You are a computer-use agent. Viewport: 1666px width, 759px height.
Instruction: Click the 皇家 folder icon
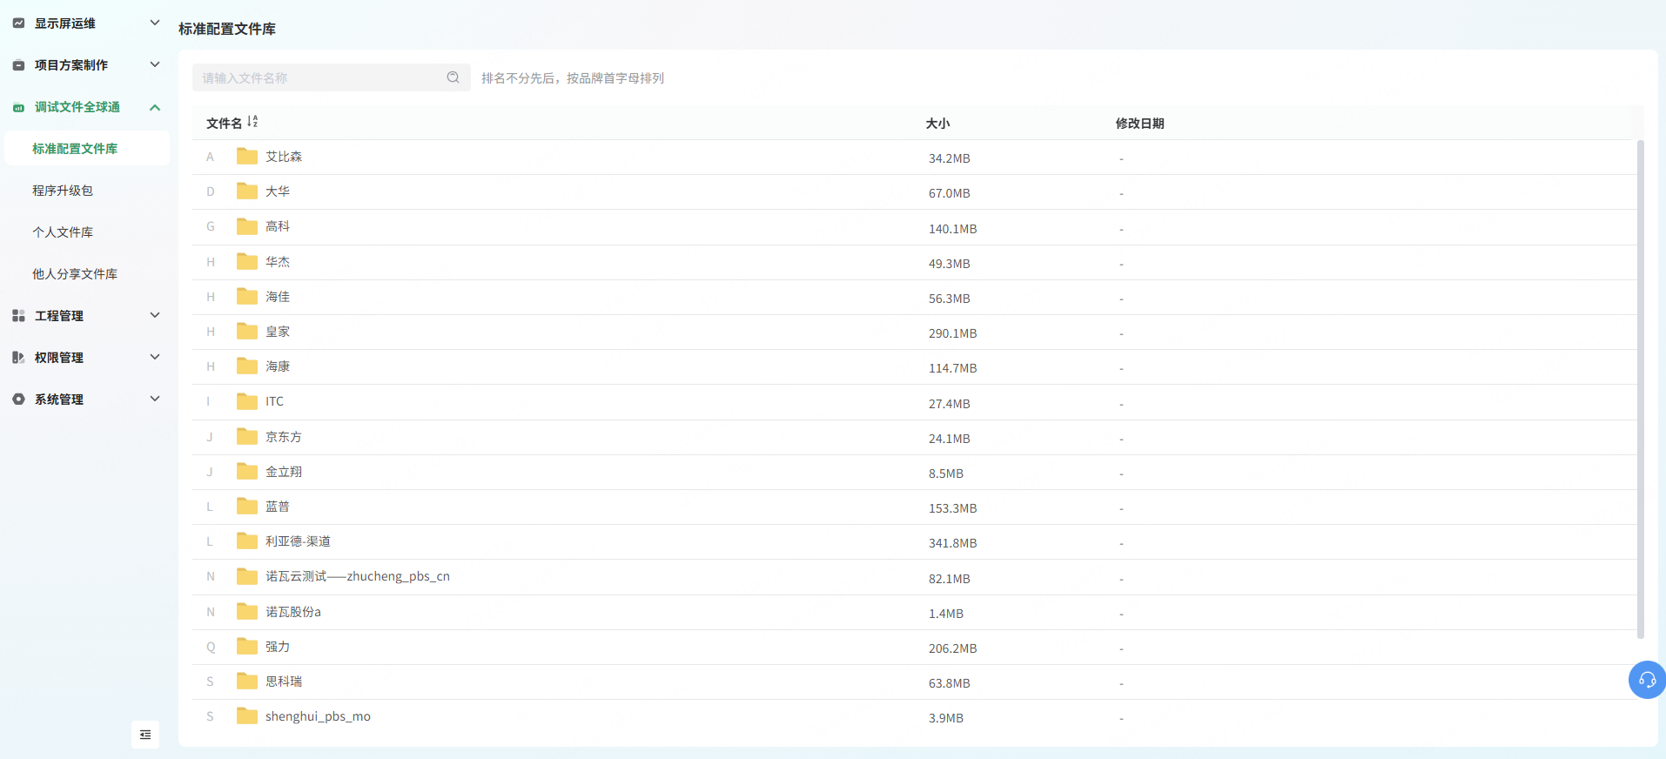(x=247, y=332)
